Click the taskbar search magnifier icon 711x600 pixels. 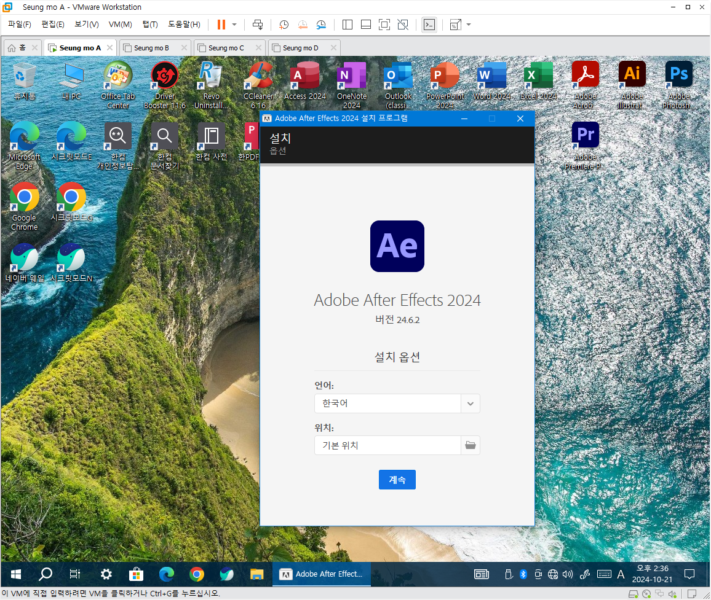click(x=46, y=574)
